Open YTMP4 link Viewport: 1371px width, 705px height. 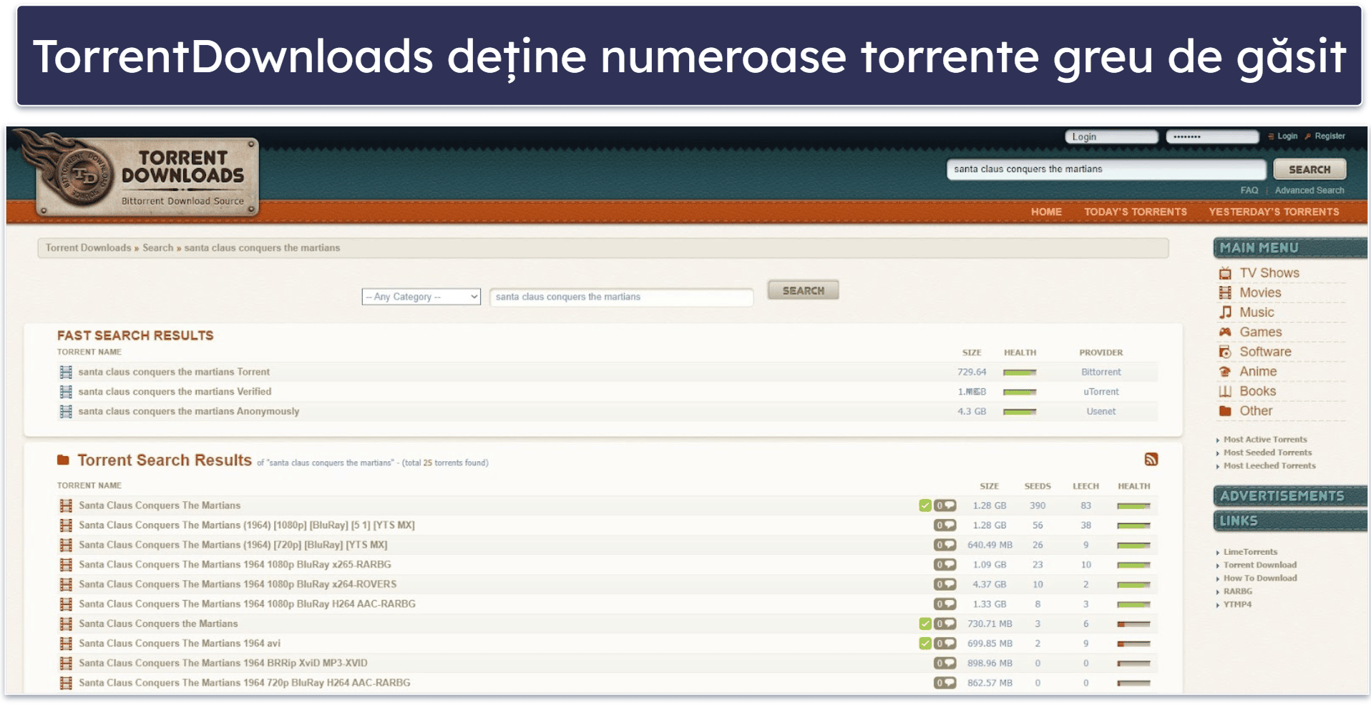[1237, 604]
